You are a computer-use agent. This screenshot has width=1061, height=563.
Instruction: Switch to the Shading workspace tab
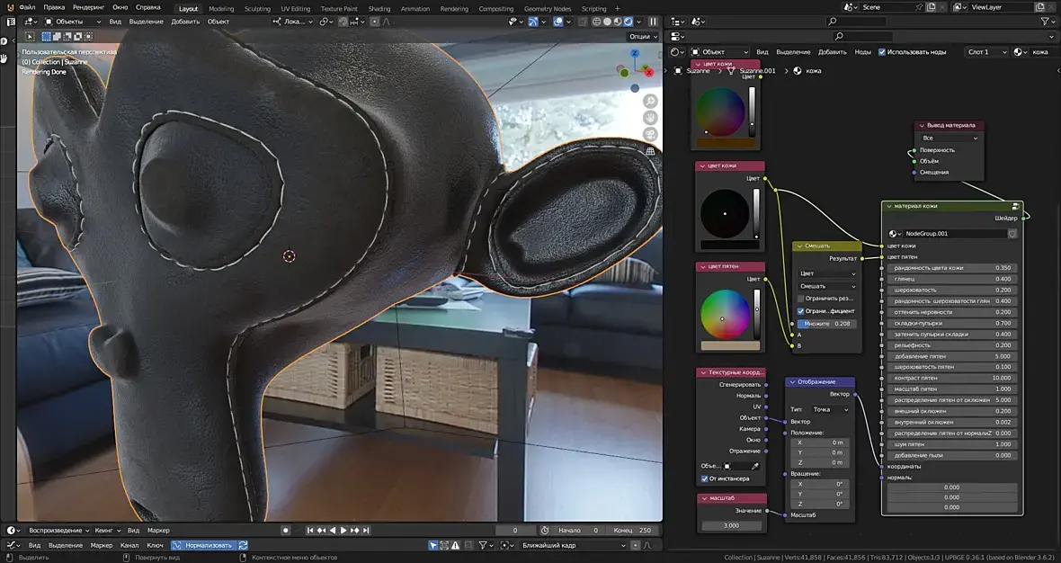tap(379, 8)
